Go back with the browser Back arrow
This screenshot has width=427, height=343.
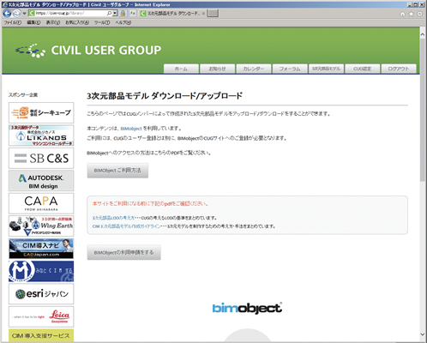7,13
